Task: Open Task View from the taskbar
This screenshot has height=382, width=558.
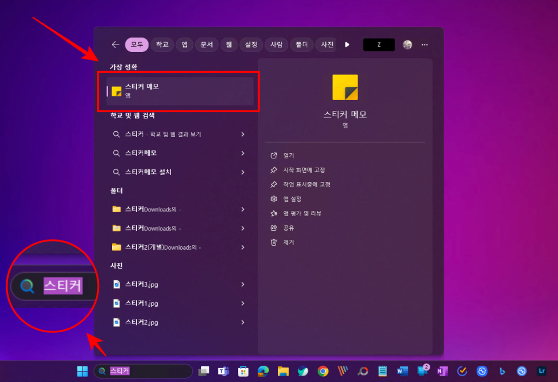Action: click(x=204, y=372)
